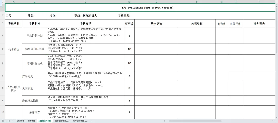Click the 产品和页面模块 merged cell
278x123 pixels.
pyautogui.click(x=14, y=89)
